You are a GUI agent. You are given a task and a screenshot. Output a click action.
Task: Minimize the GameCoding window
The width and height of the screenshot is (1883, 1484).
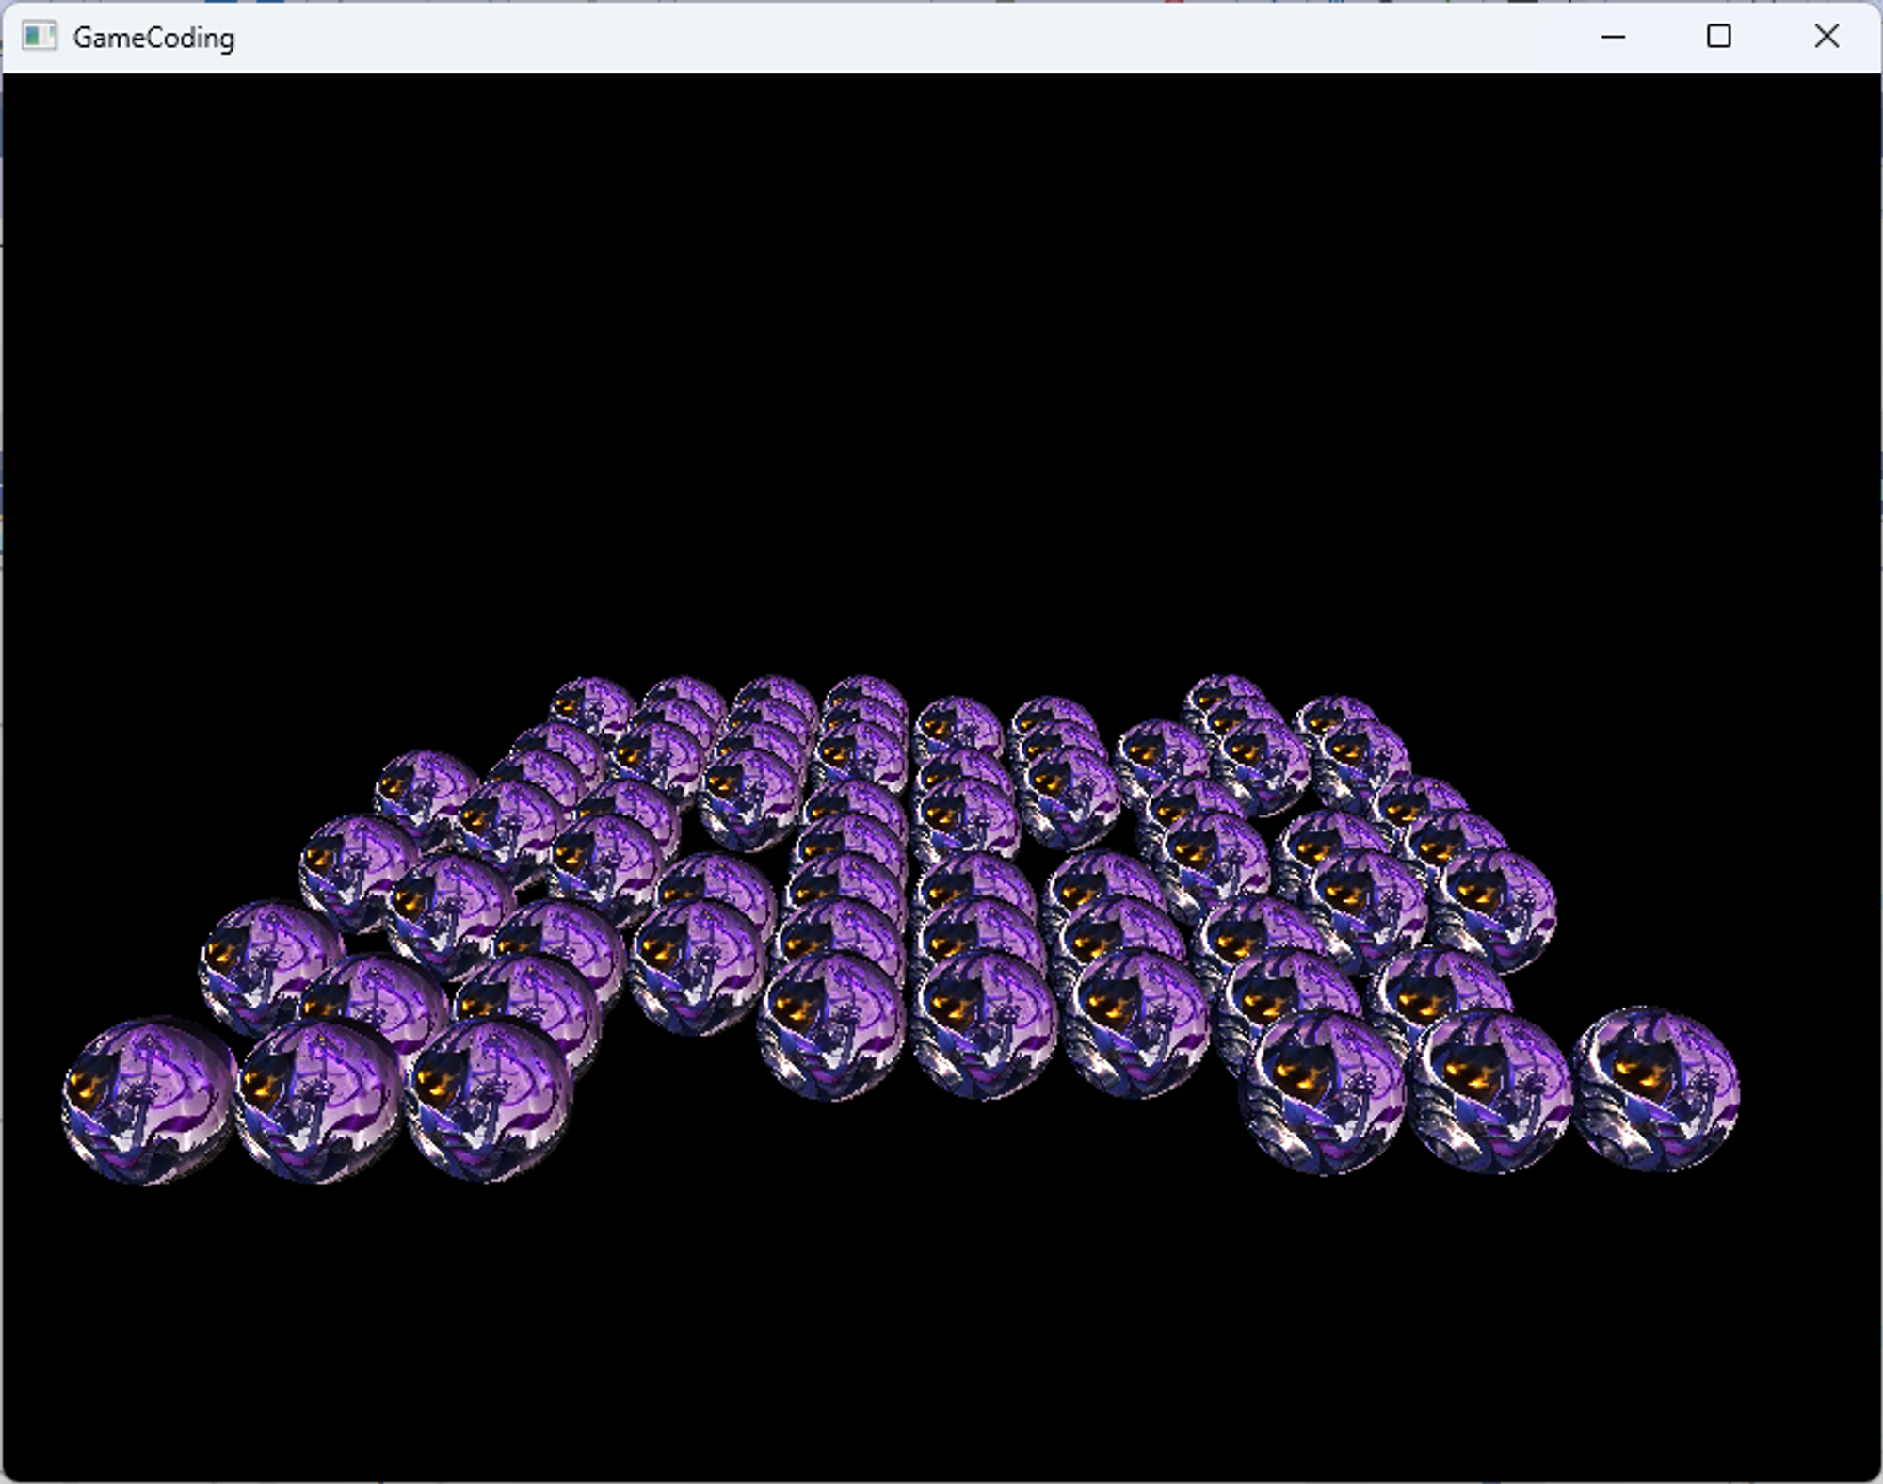[x=1613, y=37]
